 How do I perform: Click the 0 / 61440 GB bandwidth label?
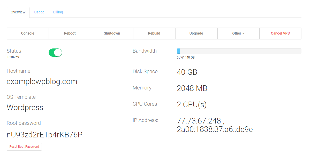pyautogui.click(x=186, y=57)
